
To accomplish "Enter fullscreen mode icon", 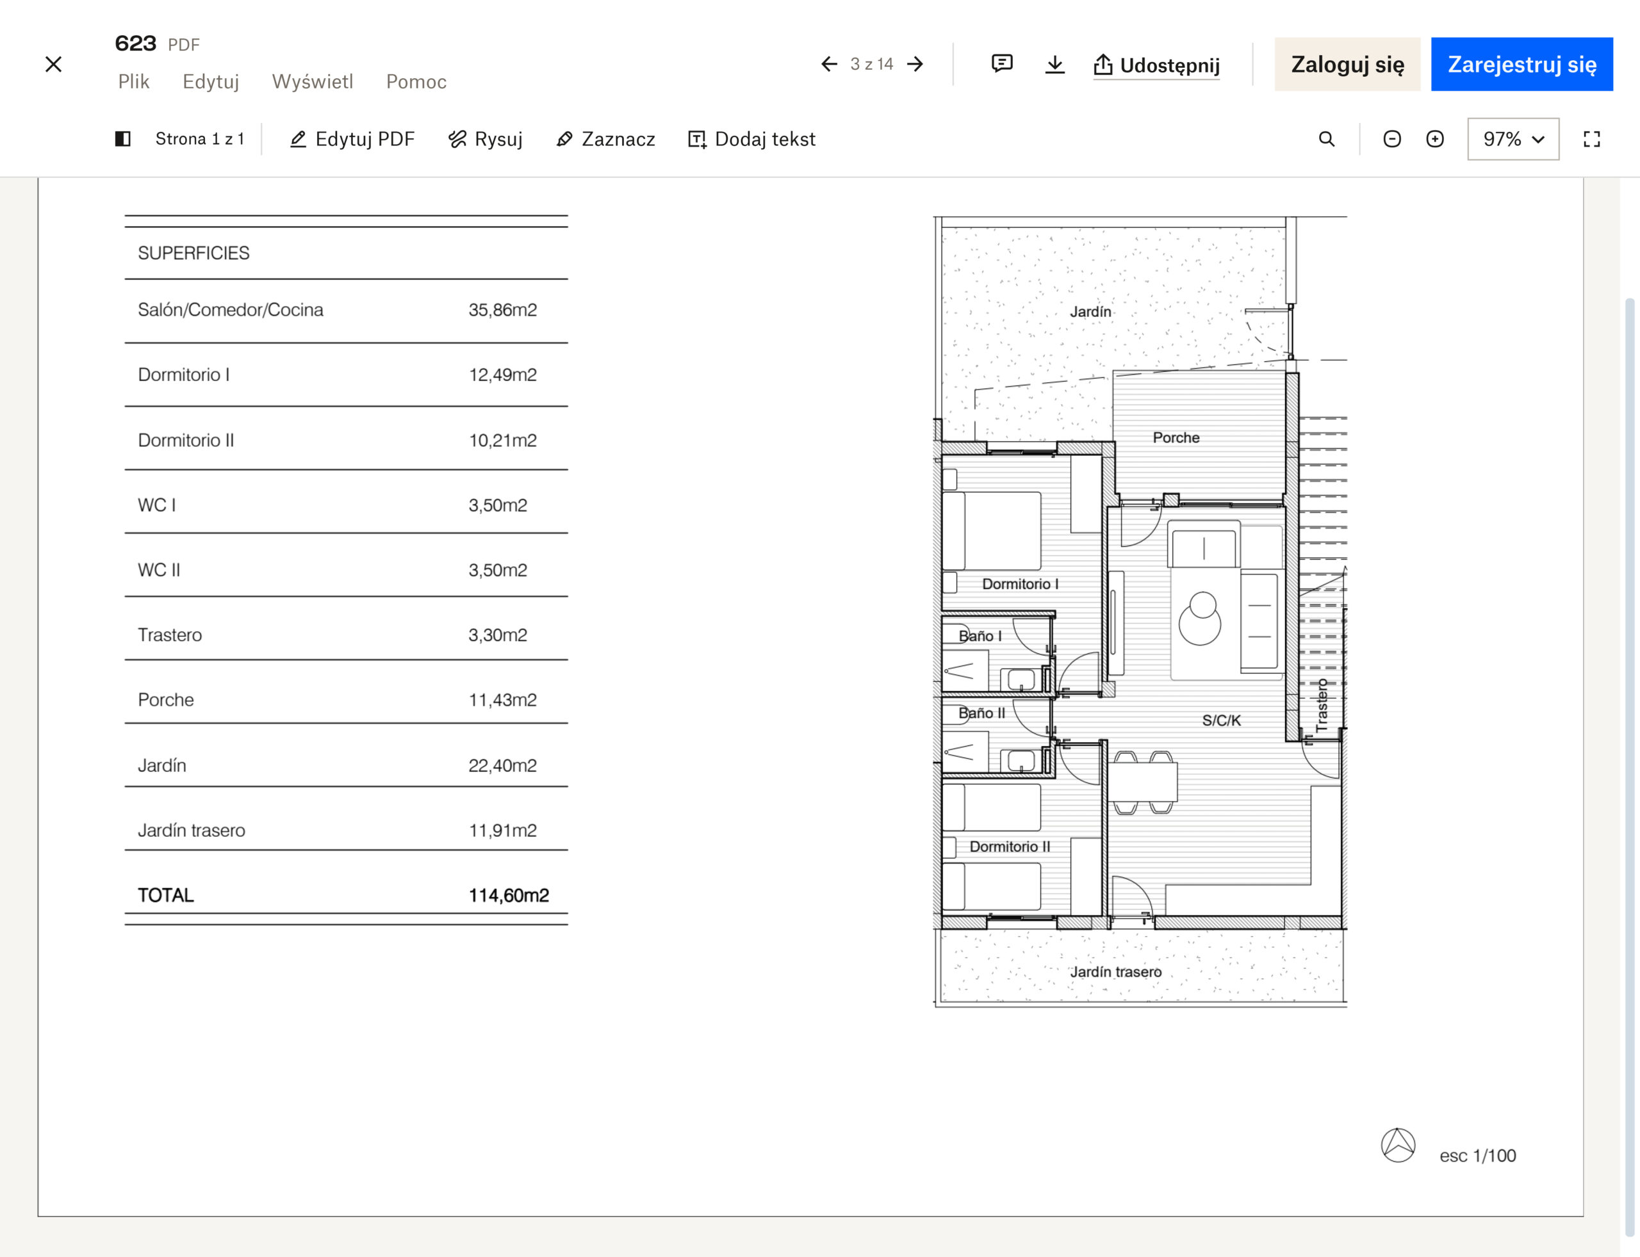I will 1592,138.
